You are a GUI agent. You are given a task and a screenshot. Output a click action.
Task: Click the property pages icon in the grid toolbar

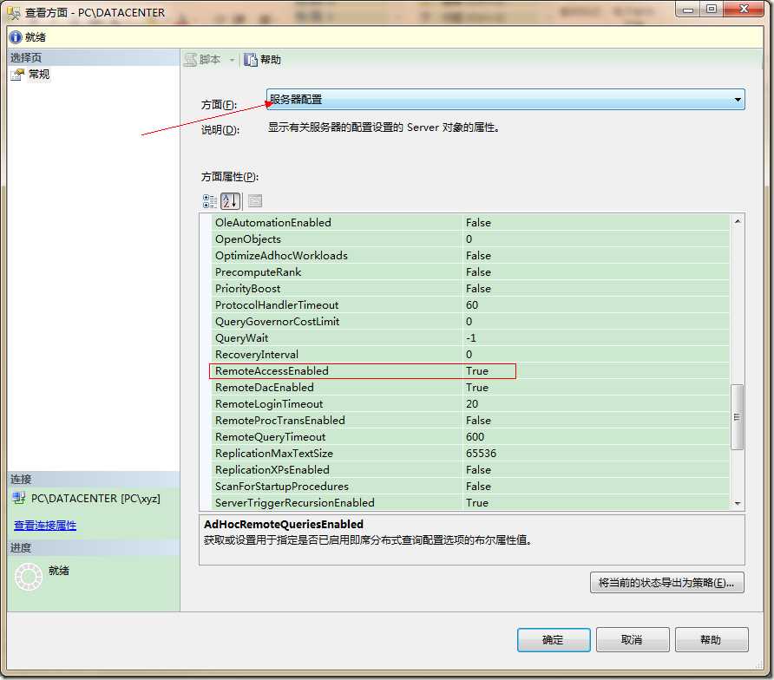[x=255, y=201]
